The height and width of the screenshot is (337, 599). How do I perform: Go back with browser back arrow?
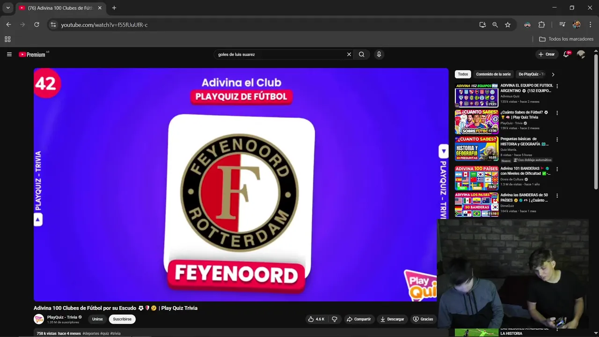click(x=8, y=25)
